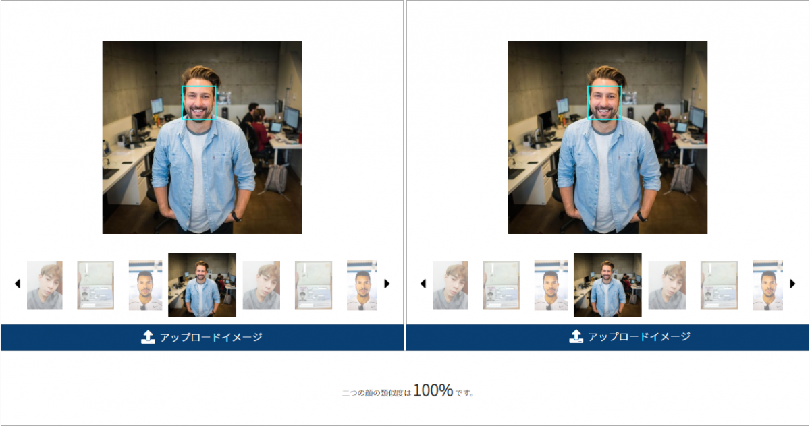Pick the selfie thumbnail beside right panel's previous arrow

pos(450,285)
